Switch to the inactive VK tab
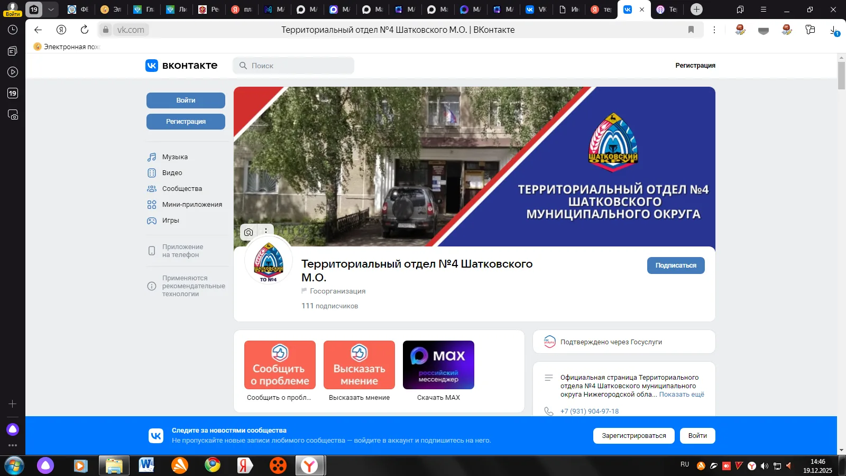The height and width of the screenshot is (476, 846). coord(537,10)
